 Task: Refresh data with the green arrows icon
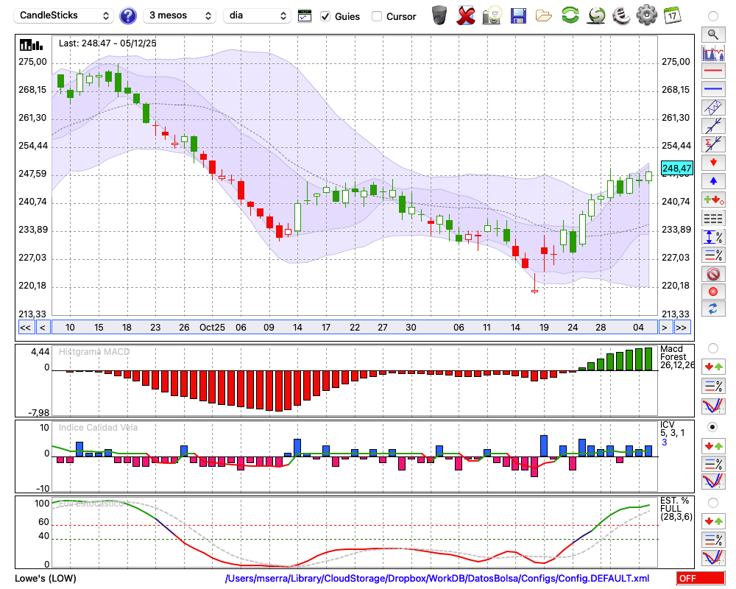[x=570, y=15]
